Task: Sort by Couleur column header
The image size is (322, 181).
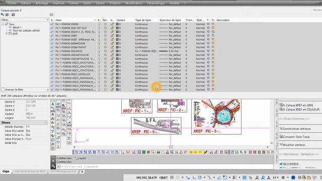Action: pos(121,20)
